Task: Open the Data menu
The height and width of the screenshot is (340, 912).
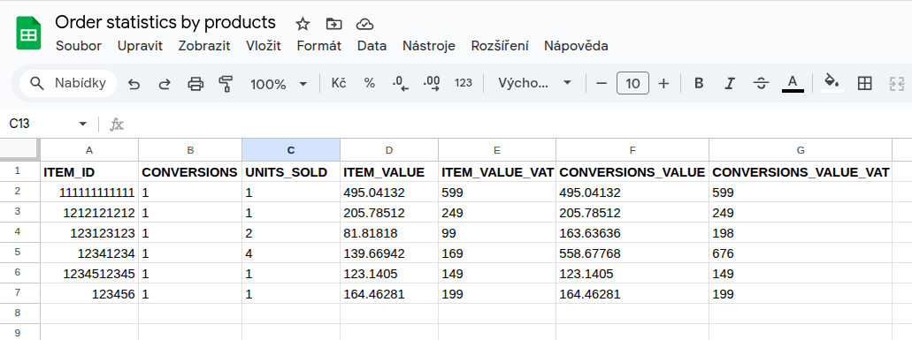Action: 372,46
